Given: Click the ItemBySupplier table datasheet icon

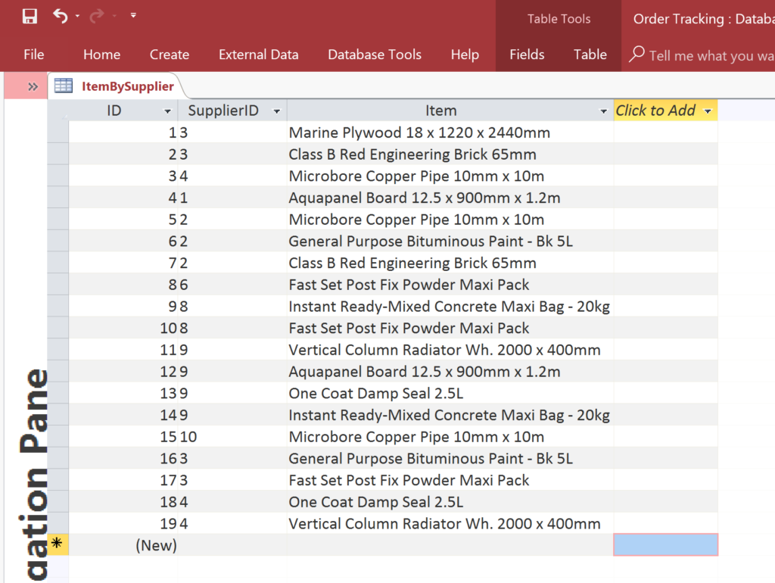Looking at the screenshot, I should (x=64, y=86).
